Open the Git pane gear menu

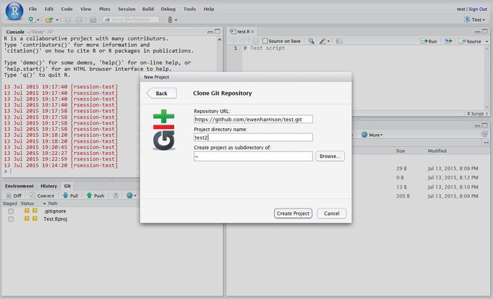click(x=131, y=195)
